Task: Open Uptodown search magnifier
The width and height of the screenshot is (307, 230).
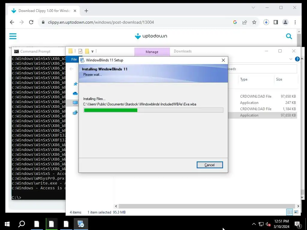Action: click(289, 36)
